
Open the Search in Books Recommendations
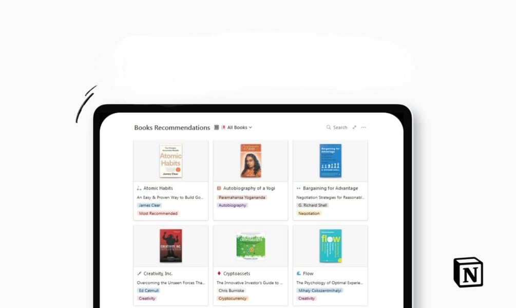[337, 128]
